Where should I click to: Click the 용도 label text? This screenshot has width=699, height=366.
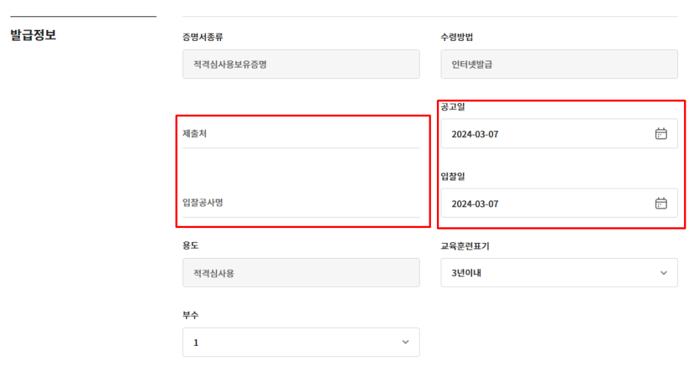point(190,245)
